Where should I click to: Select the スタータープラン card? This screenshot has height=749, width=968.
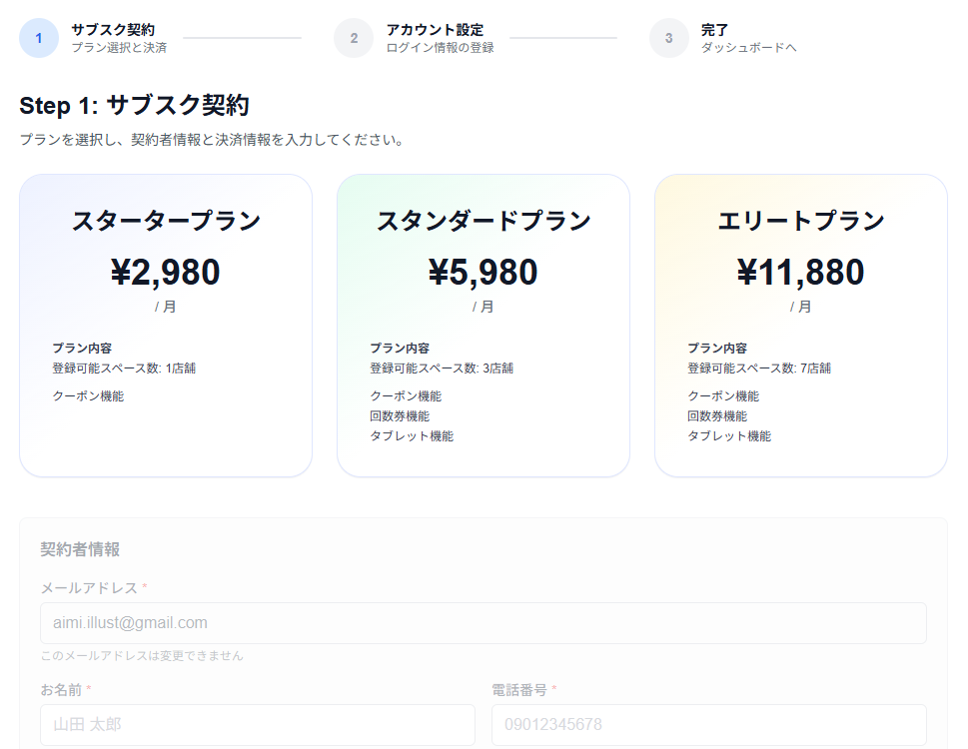166,326
